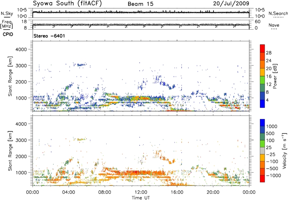The image size is (288, 200).
Task: Click the '16:00' time tick label
Action: (x=177, y=192)
